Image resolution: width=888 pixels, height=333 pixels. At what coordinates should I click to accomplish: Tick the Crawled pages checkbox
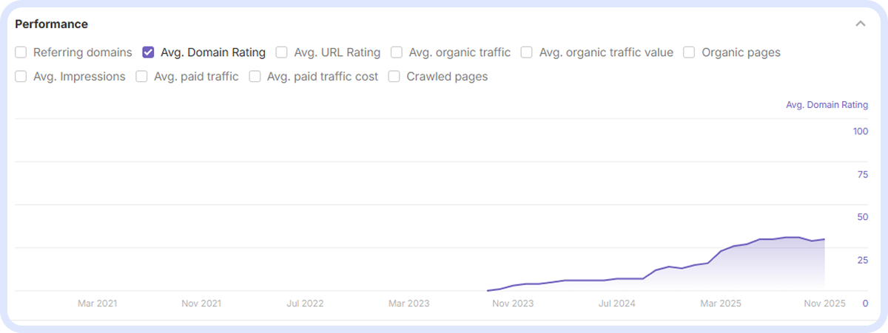coord(394,76)
